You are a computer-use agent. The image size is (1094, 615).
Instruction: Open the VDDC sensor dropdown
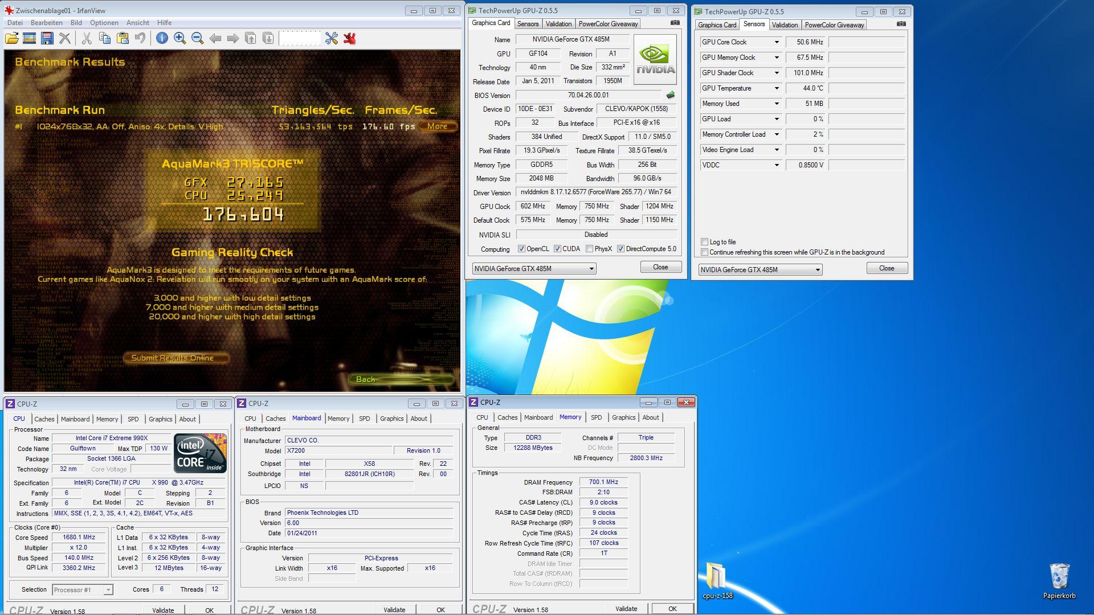pos(776,165)
